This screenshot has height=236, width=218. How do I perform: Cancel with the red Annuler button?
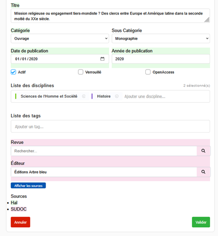point(20,222)
